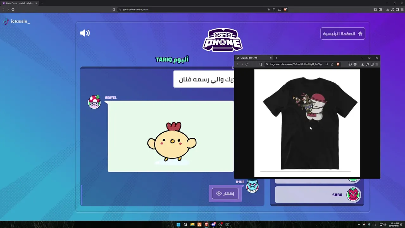Open clock showing 10:10 PM

(x=395, y=225)
